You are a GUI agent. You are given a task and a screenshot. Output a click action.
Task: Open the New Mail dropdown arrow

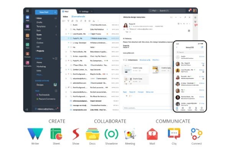[x=55, y=12]
